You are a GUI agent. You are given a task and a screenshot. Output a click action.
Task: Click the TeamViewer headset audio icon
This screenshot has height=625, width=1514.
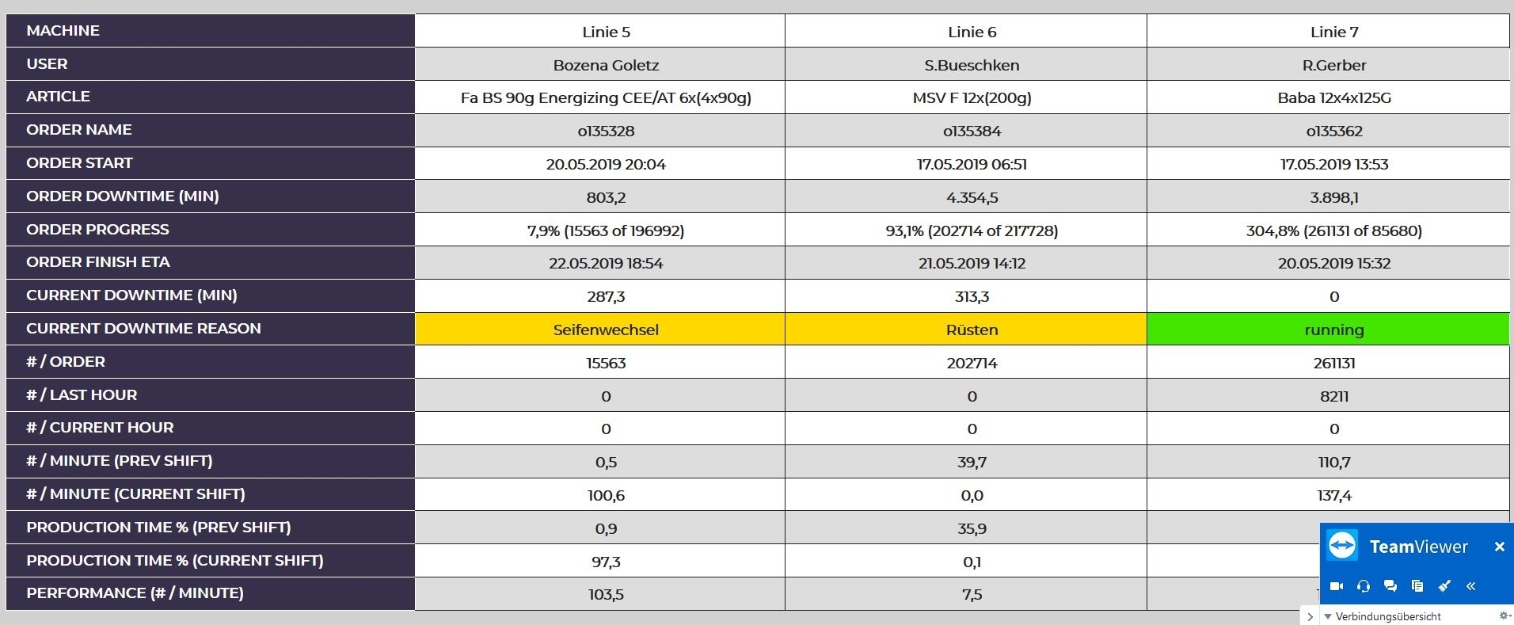coord(1364,586)
